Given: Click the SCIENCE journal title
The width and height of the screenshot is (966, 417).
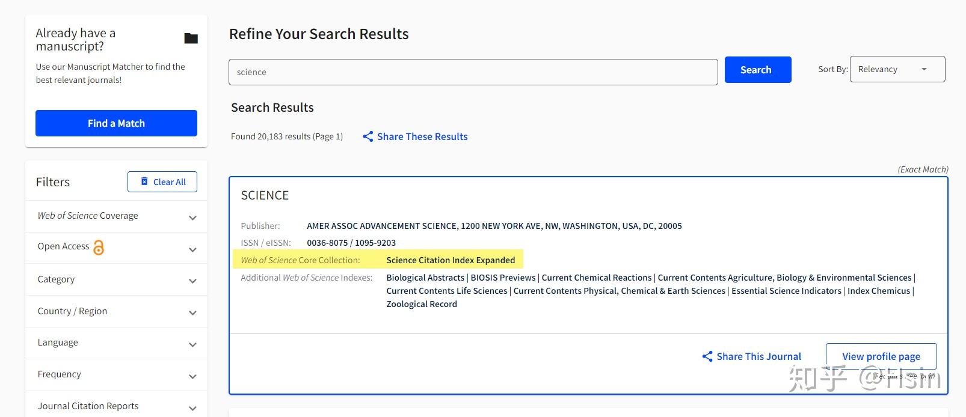Looking at the screenshot, I should coord(265,195).
